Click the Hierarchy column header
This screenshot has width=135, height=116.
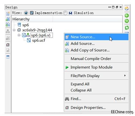32,19
